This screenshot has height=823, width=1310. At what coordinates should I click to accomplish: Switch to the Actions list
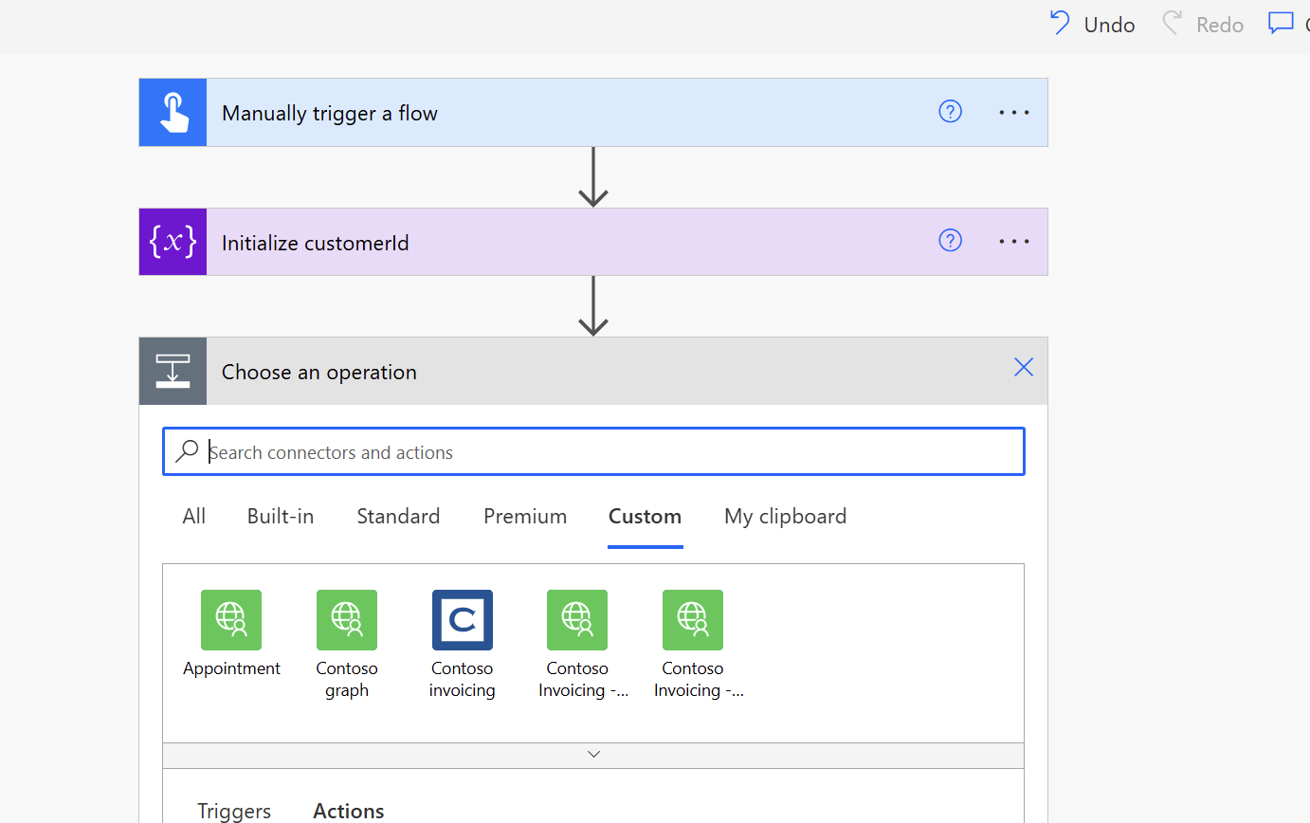coord(349,811)
